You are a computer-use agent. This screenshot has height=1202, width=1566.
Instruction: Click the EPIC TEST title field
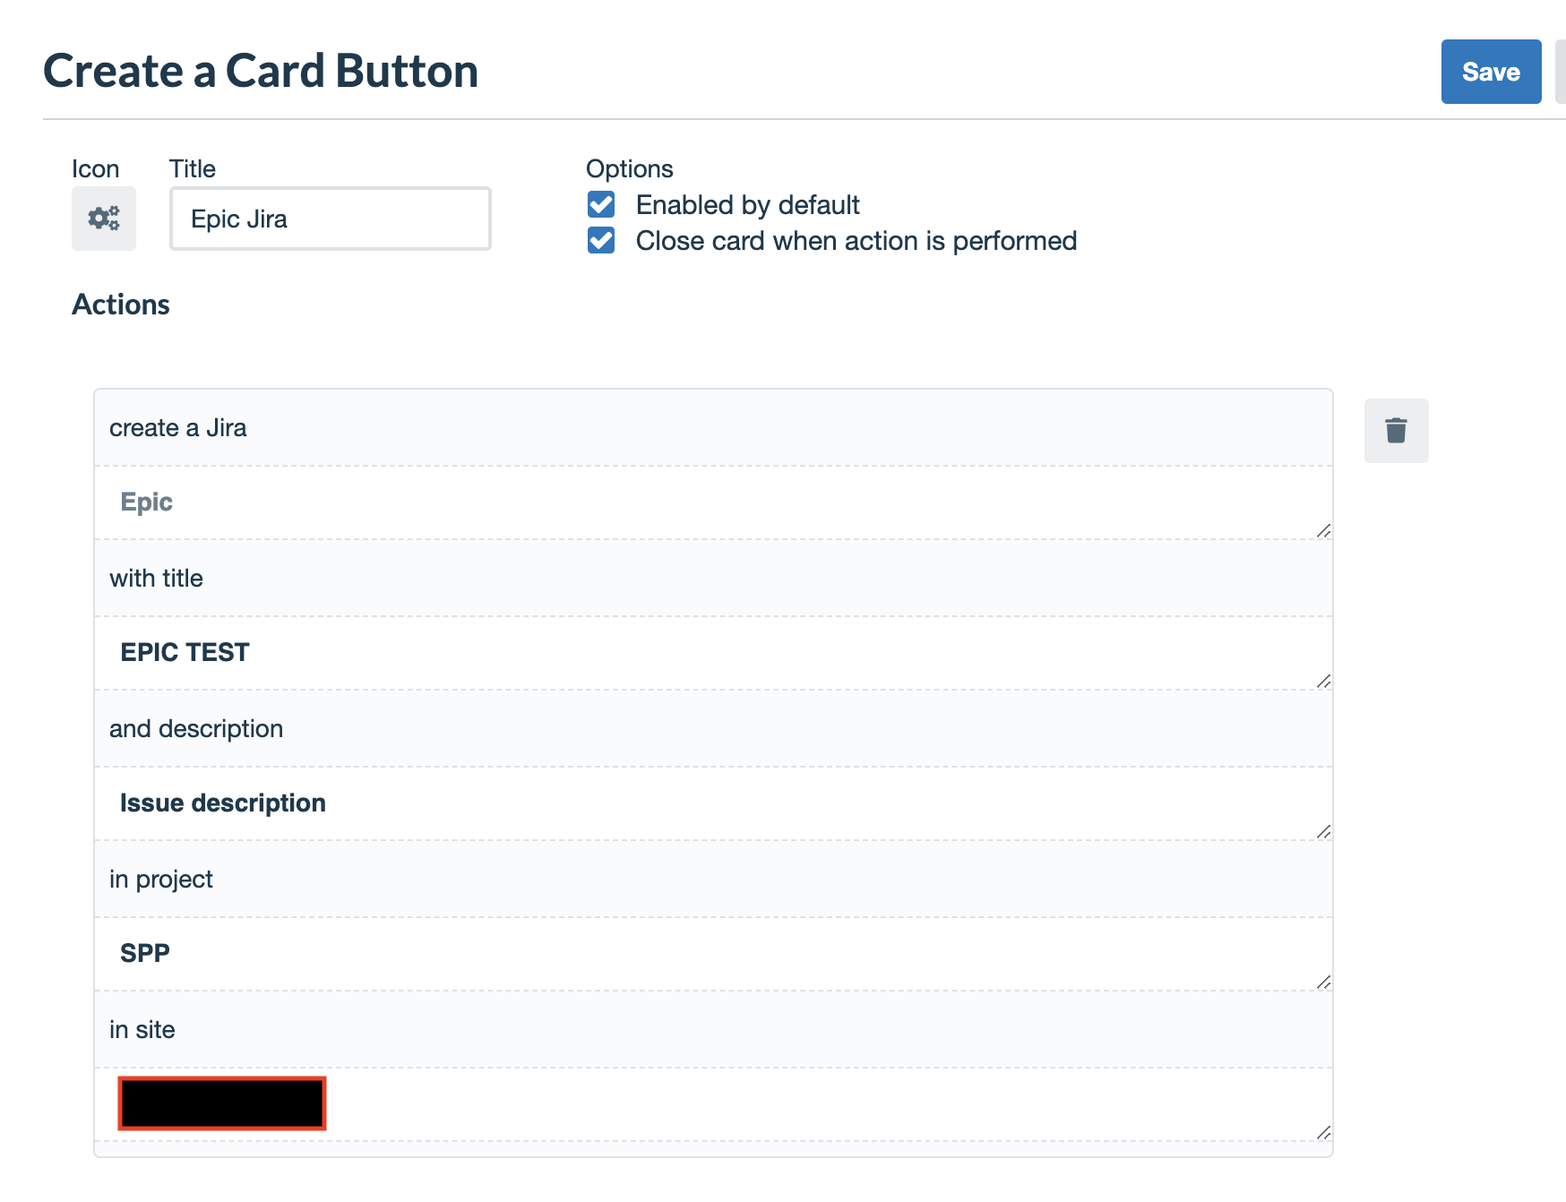click(713, 653)
